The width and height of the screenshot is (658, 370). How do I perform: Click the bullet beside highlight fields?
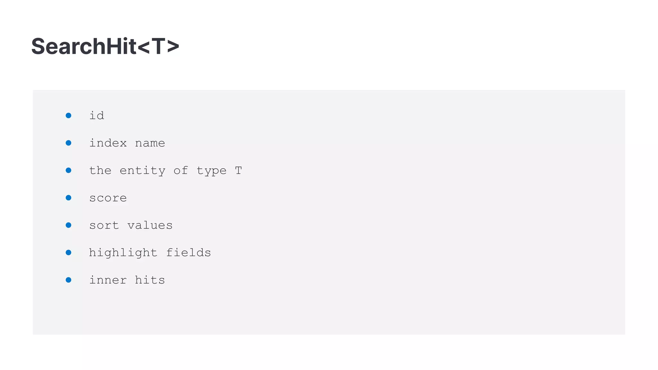68,253
